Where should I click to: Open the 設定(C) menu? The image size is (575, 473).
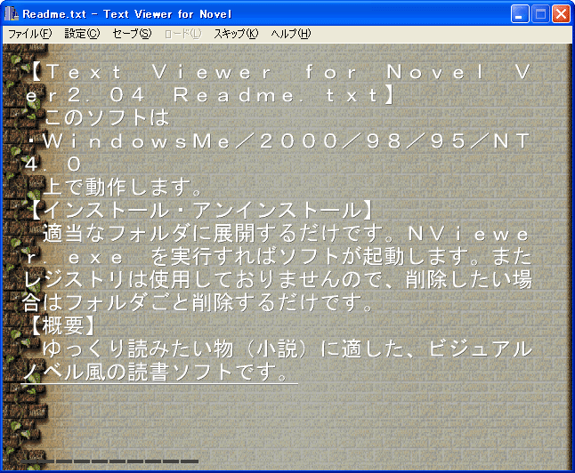[x=82, y=34]
